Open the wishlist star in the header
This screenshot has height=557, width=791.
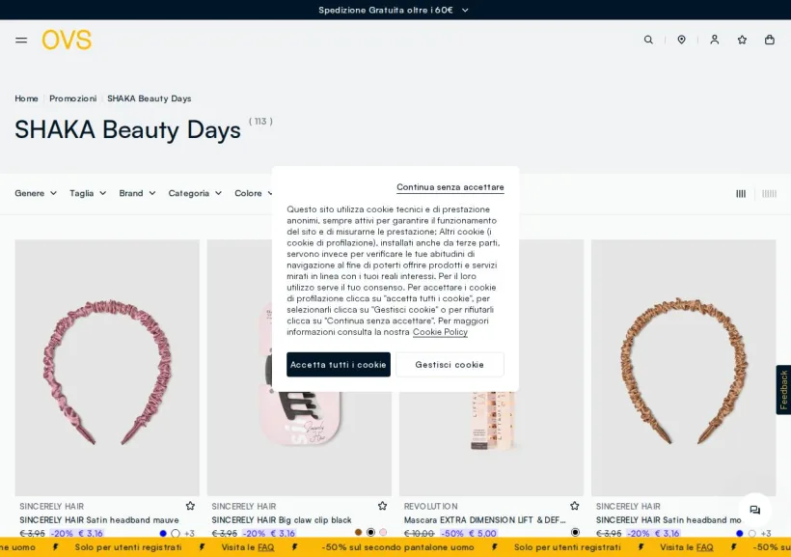click(742, 40)
